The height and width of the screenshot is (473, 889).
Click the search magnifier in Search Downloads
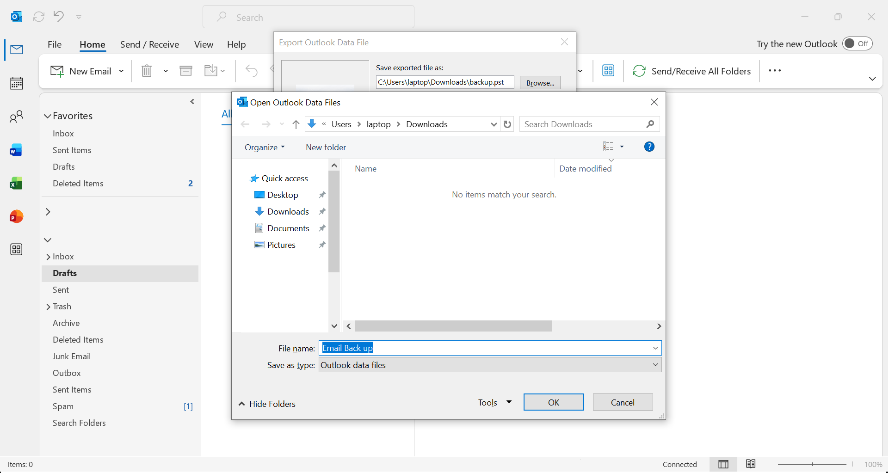(650, 124)
